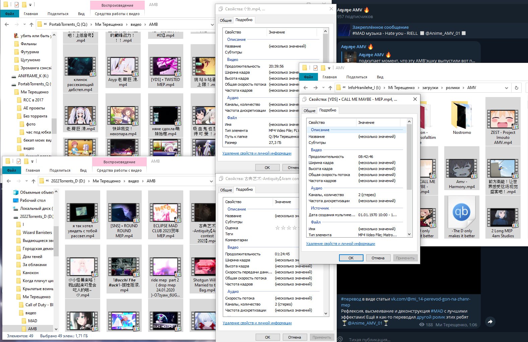Click the attachment paperclip in the Telegram message bar
The width and height of the screenshot is (528, 342).
tap(340, 339)
